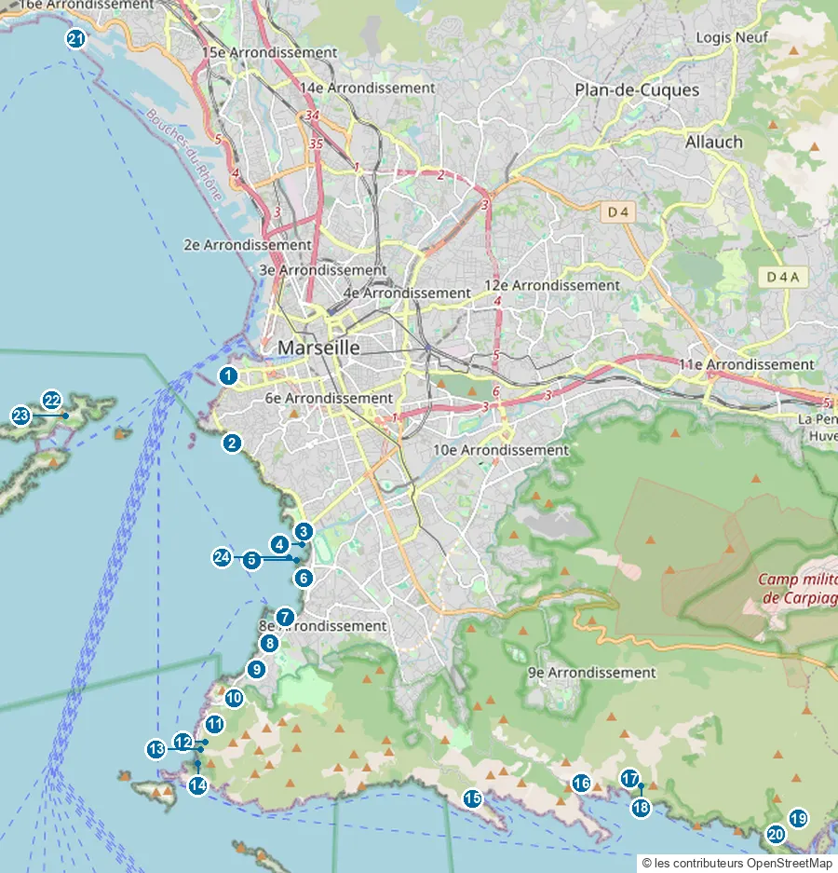Select map marker number 20

(776, 834)
